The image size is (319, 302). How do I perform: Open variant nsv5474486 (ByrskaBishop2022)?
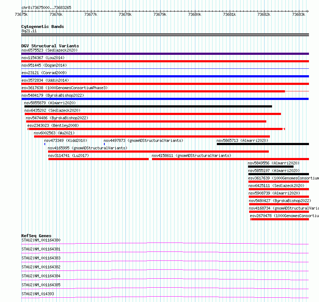[57, 118]
